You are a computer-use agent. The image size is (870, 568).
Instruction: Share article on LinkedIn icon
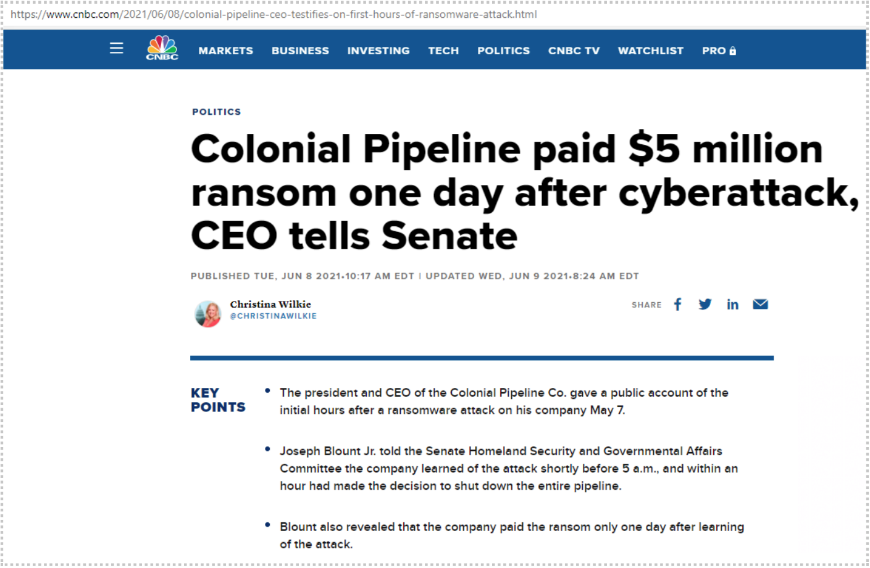tap(732, 304)
